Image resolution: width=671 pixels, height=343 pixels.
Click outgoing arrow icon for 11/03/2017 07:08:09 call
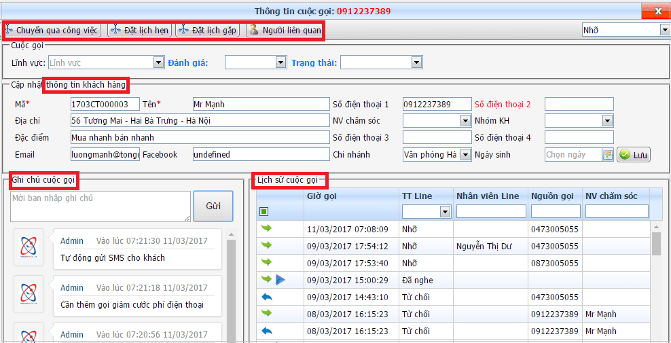[266, 229]
